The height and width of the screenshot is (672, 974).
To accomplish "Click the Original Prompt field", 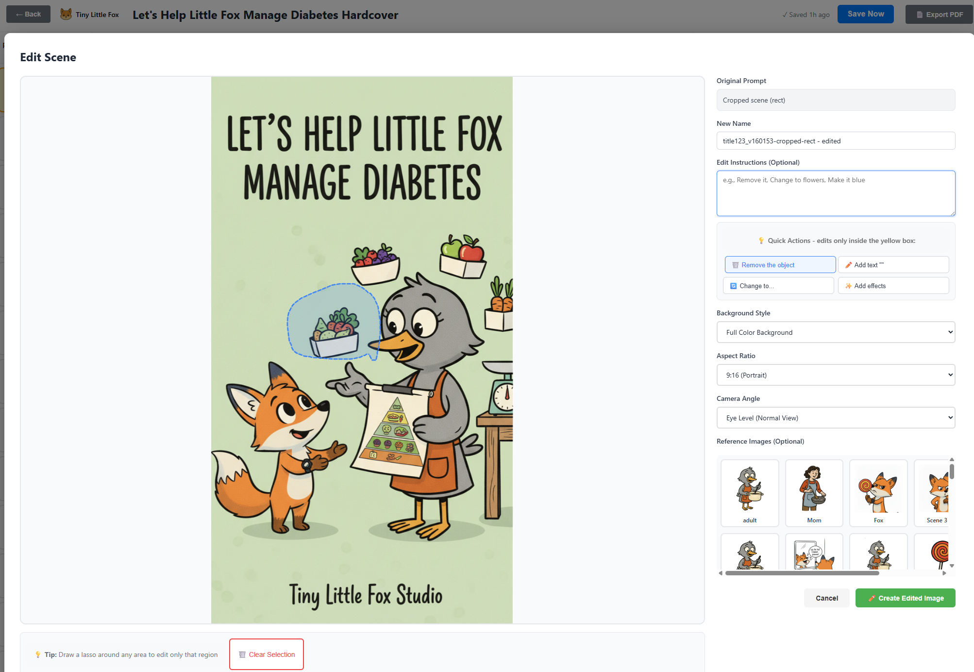I will [836, 100].
